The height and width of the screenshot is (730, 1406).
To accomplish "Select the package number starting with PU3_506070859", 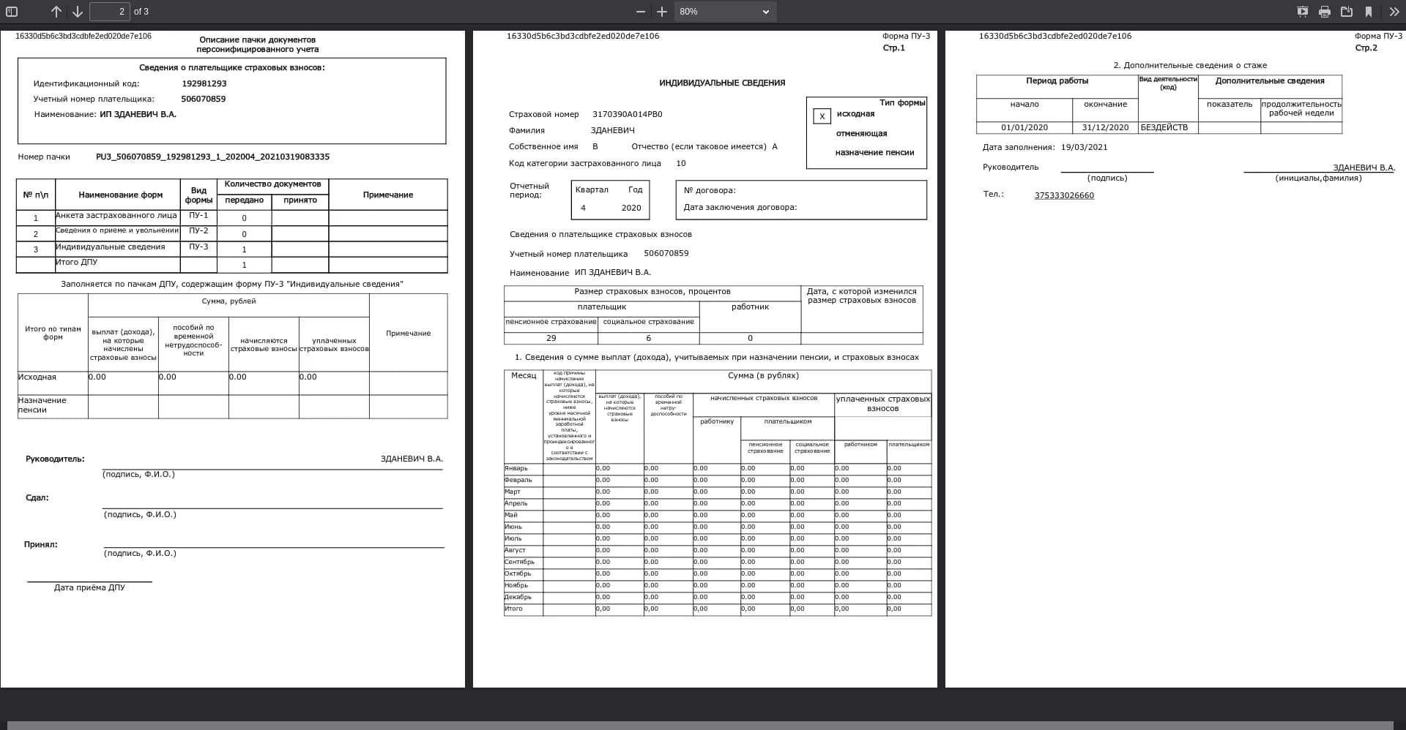I will click(x=212, y=157).
